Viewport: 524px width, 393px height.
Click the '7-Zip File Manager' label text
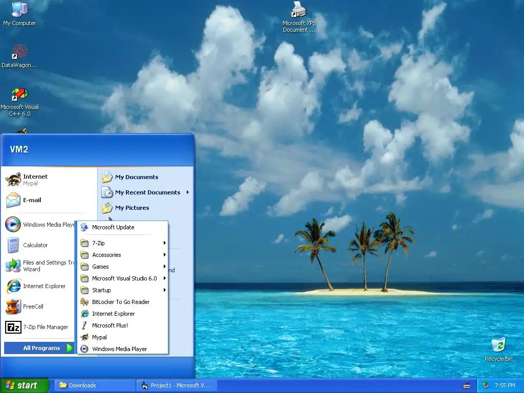(x=46, y=327)
